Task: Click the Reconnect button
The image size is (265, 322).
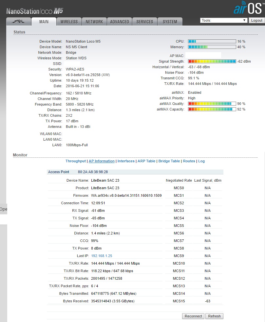Action: [193, 316]
